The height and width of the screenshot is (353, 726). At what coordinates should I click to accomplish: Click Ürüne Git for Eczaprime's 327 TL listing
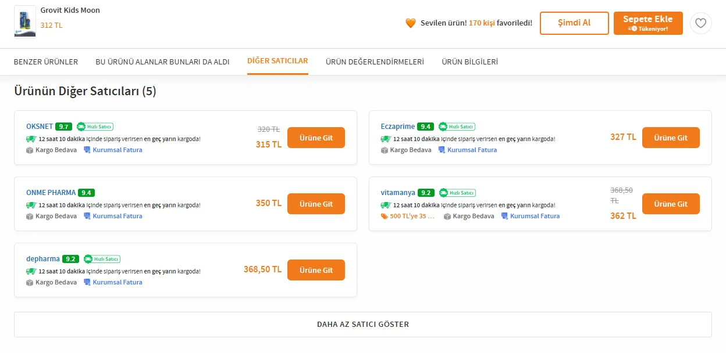[x=671, y=138]
